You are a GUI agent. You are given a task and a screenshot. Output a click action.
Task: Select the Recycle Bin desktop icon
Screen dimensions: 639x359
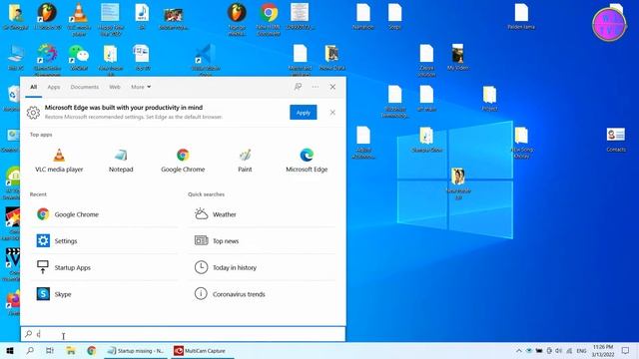(12, 98)
